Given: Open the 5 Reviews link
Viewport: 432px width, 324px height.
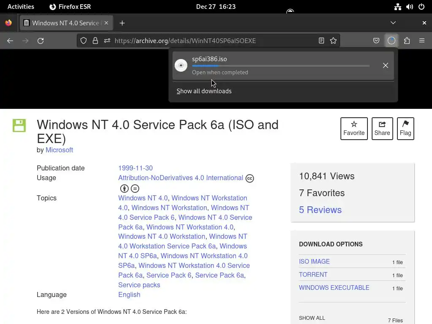Looking at the screenshot, I should click(x=320, y=210).
